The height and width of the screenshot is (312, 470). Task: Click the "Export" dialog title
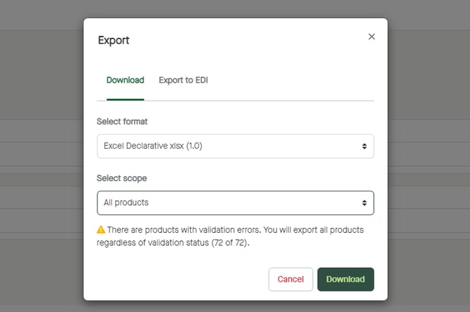pyautogui.click(x=114, y=41)
